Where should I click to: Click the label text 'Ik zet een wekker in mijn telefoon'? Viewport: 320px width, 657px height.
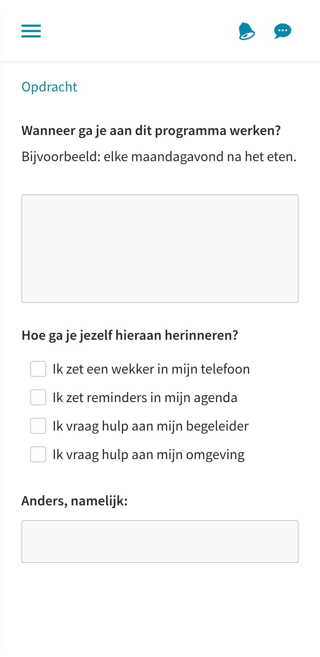point(151,369)
